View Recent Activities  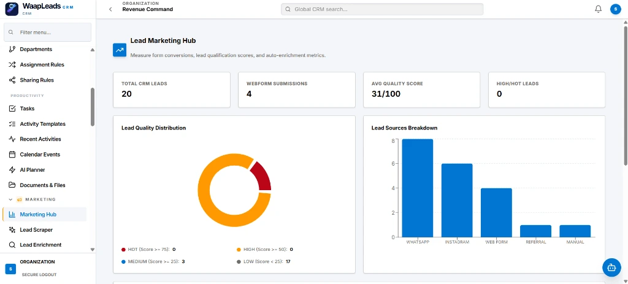[44, 139]
